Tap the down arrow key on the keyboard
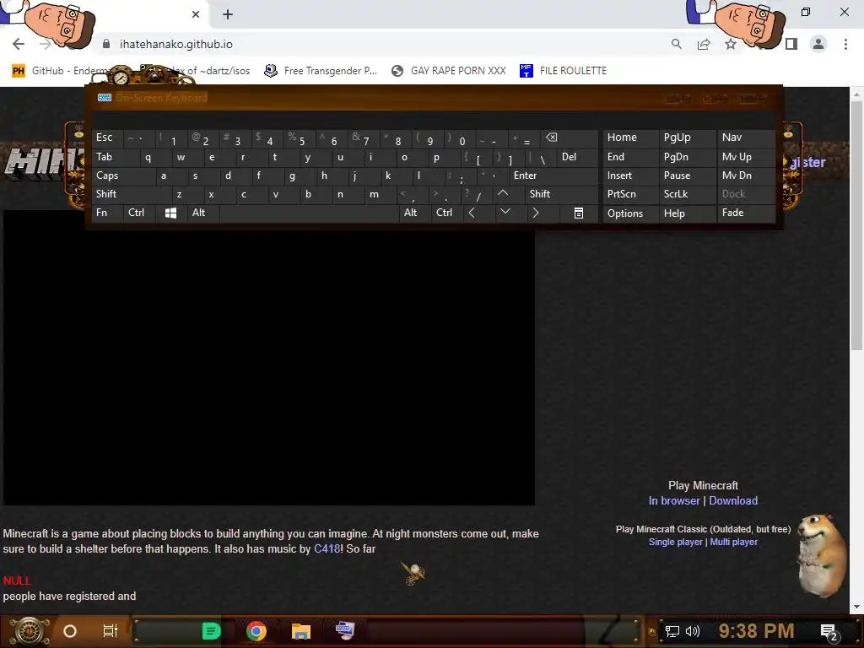864x648 pixels. (x=505, y=212)
